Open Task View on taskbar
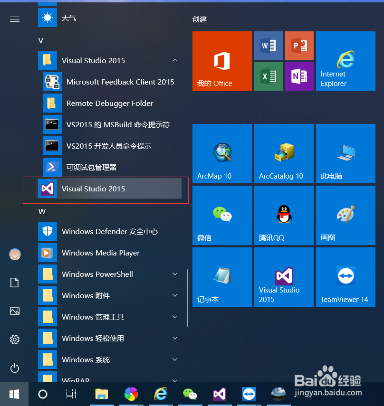This screenshot has height=406, width=384. (71, 394)
